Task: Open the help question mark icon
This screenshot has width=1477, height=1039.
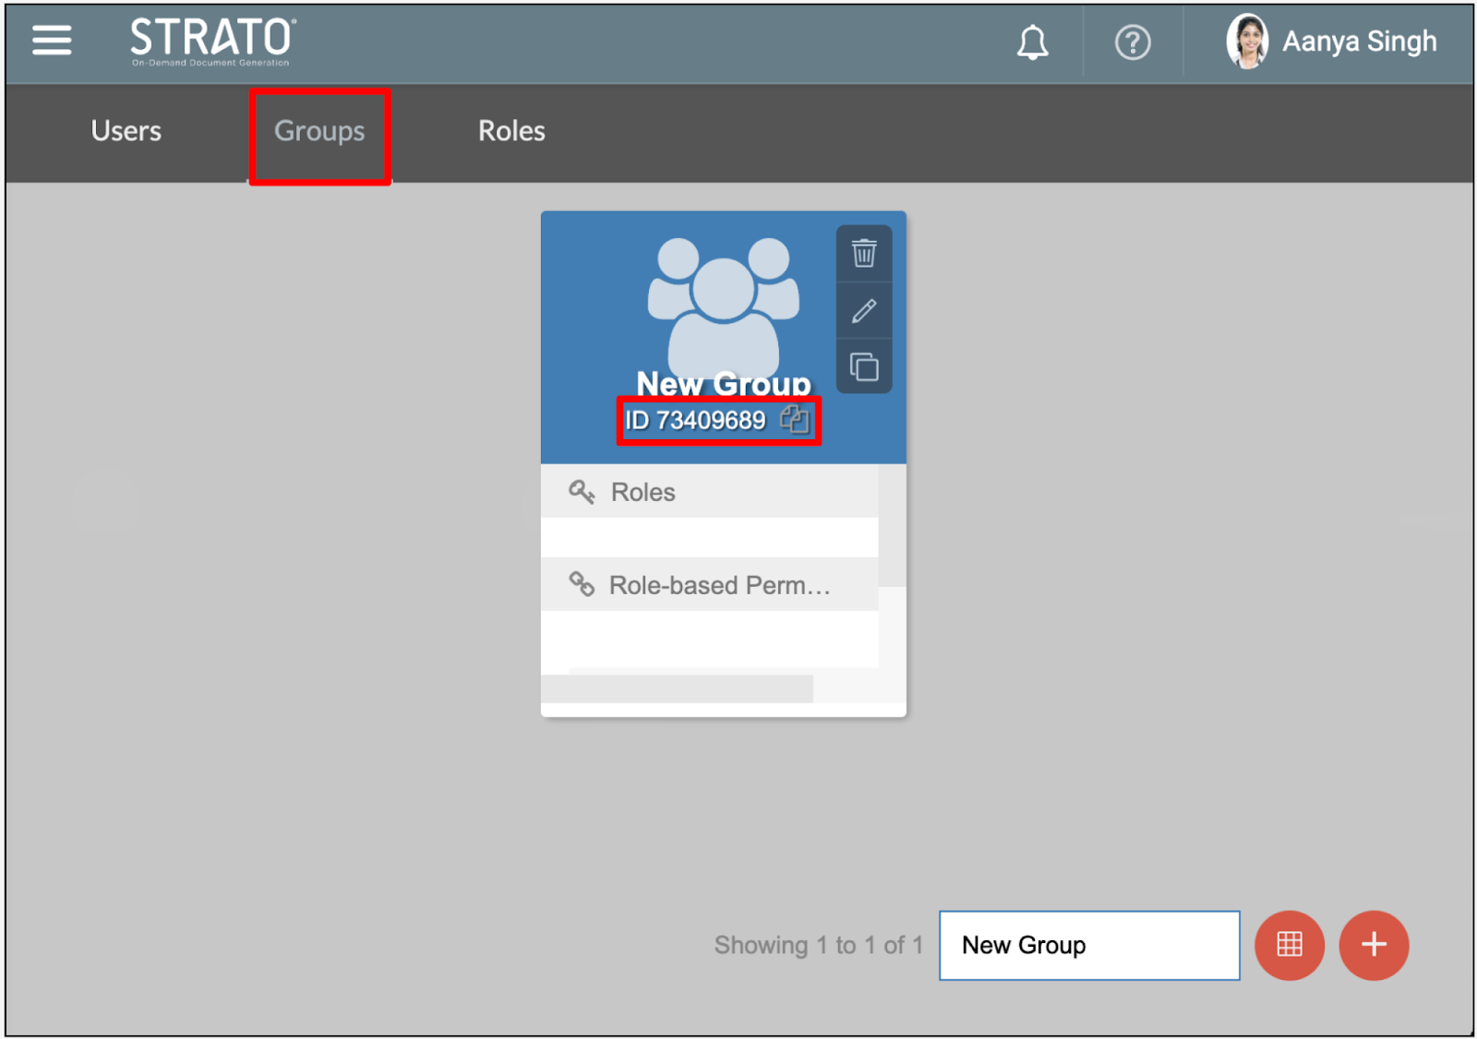Action: click(1132, 42)
